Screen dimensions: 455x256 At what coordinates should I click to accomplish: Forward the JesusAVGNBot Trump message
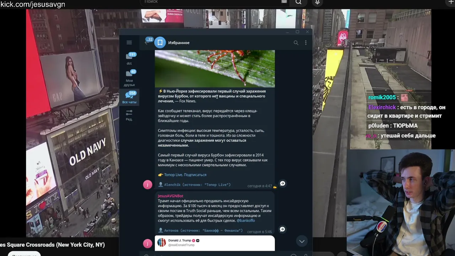tap(282, 229)
